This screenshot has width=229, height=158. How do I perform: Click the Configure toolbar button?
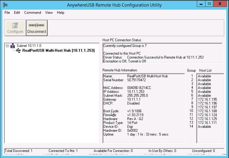coord(15,28)
